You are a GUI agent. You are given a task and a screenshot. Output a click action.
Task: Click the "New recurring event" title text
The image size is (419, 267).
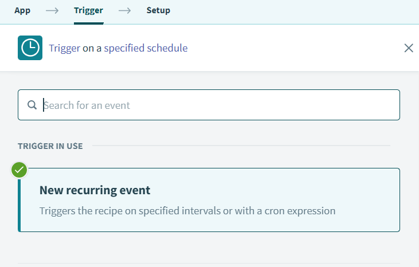(x=95, y=190)
